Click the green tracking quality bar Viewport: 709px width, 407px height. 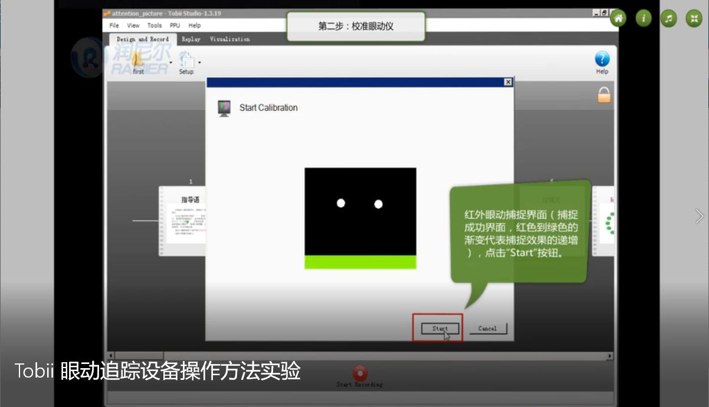(x=360, y=263)
